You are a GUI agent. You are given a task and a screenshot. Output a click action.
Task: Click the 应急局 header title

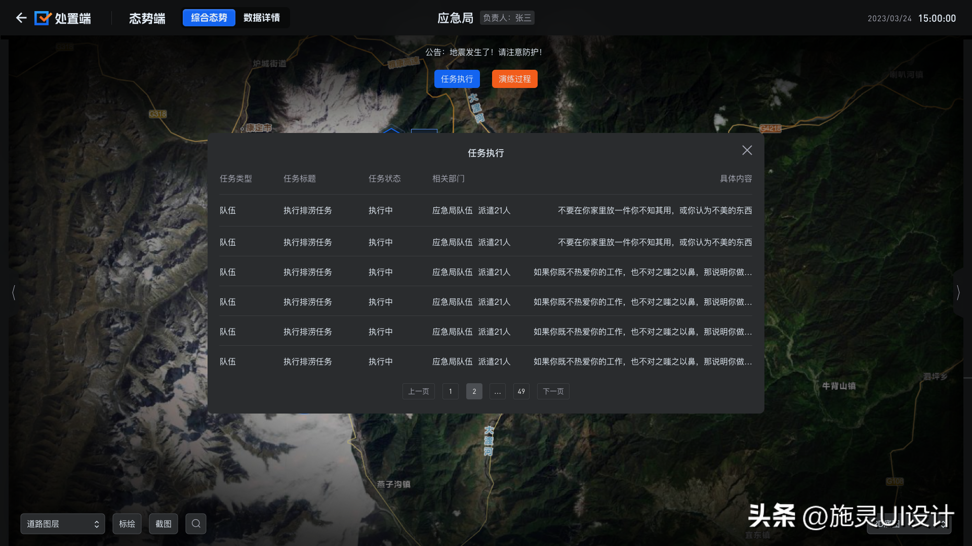pyautogui.click(x=456, y=18)
